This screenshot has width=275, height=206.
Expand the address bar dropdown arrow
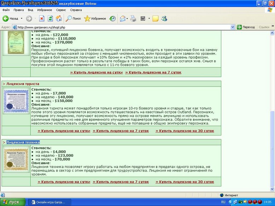pyautogui.click(x=233, y=27)
